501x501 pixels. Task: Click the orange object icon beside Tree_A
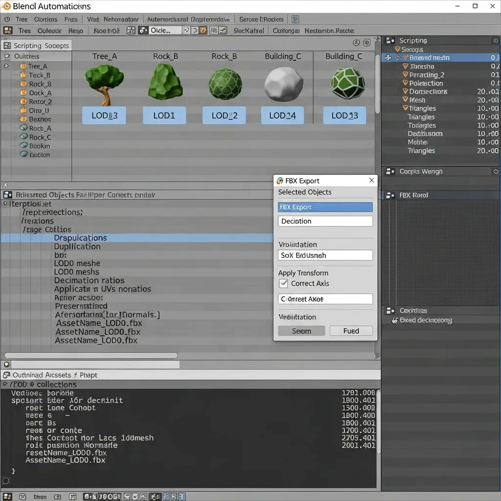(x=23, y=66)
